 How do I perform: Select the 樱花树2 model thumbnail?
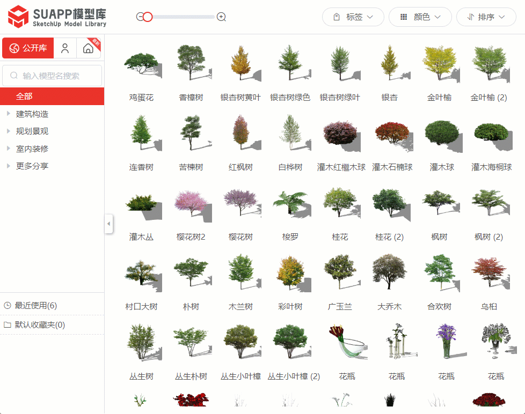(x=191, y=204)
